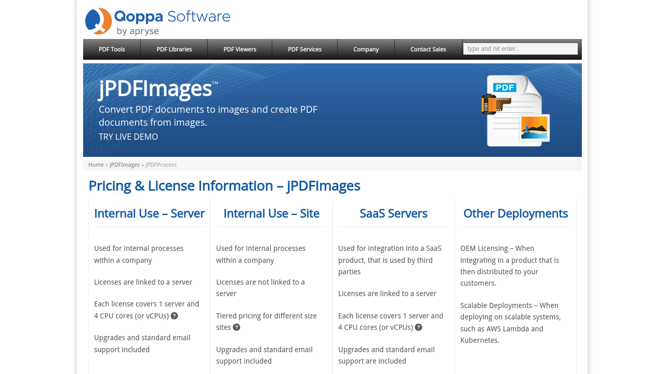The height and width of the screenshot is (374, 665).
Task: Select the Internal Use – Server heading
Action: point(149,213)
